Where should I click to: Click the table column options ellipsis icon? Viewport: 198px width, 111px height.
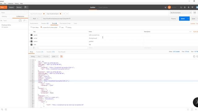click(190, 32)
